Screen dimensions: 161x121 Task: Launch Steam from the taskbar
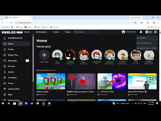point(32,103)
